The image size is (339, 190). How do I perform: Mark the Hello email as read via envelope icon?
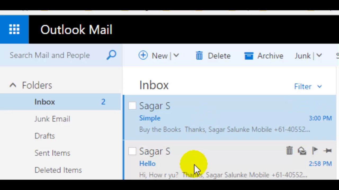(302, 151)
